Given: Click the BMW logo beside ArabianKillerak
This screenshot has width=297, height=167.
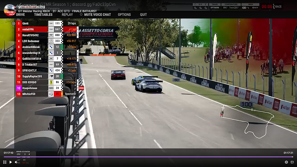Looking at the screenshot, I should (51, 47).
